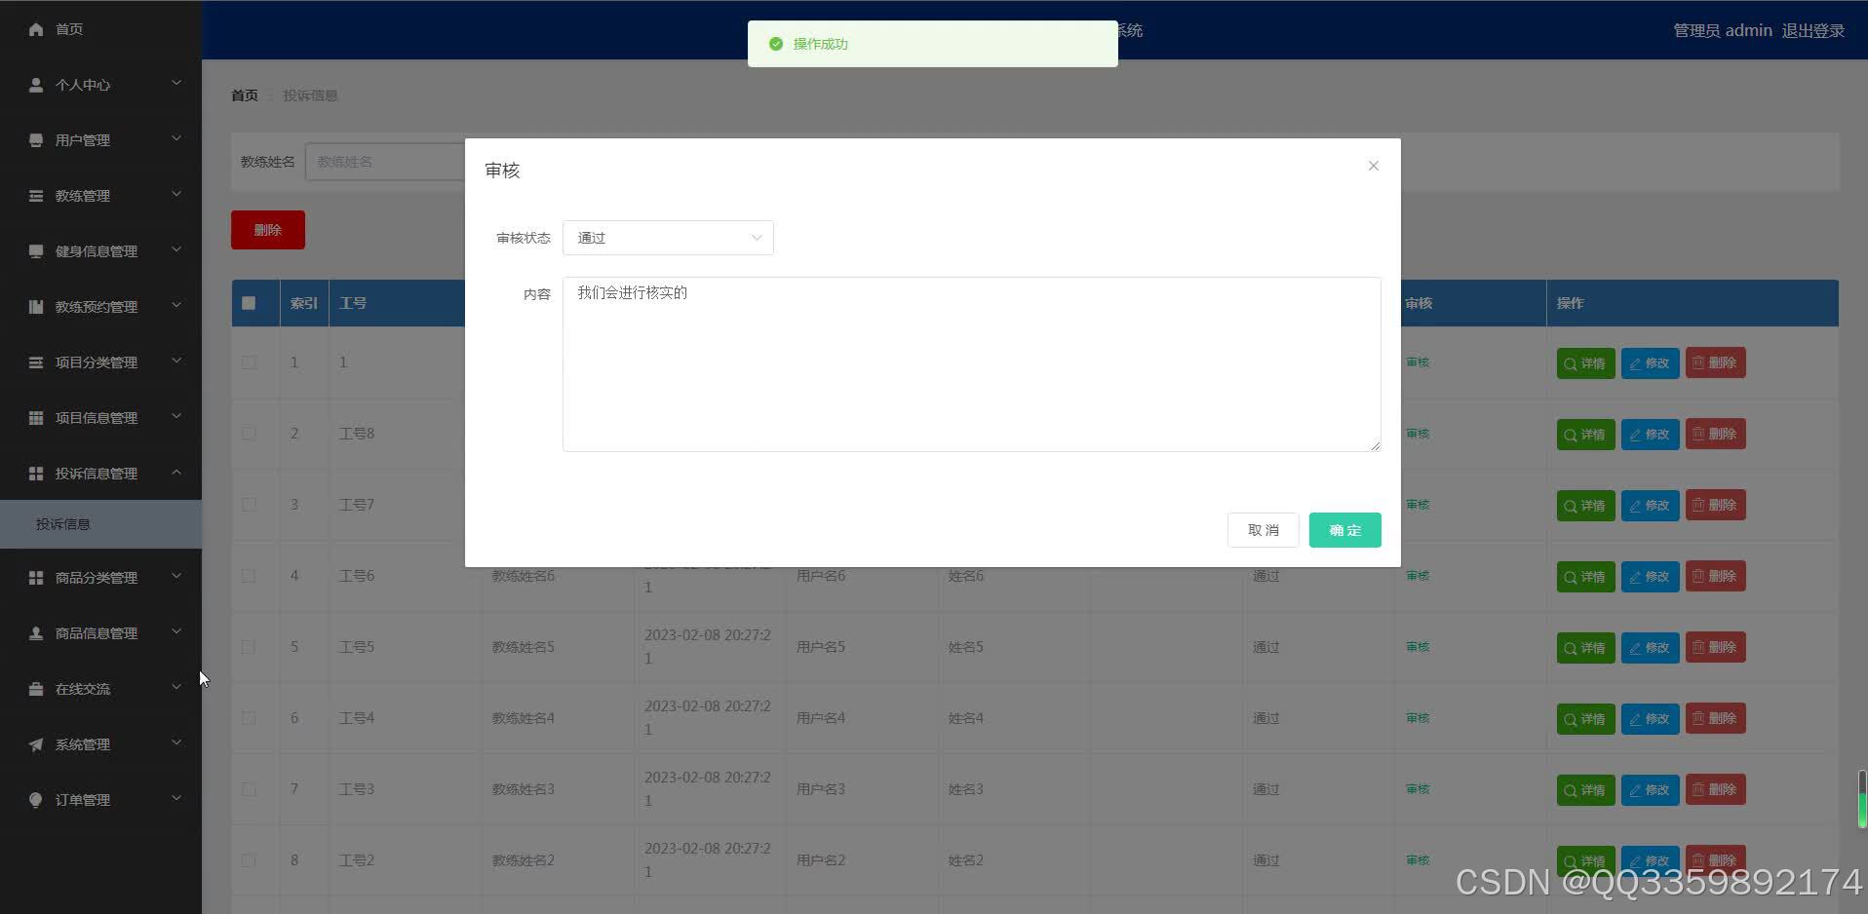This screenshot has width=1868, height=914.
Task: Click 删除 button for row 工号3
Action: click(1715, 789)
